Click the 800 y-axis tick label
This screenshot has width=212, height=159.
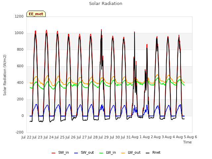click(20, 49)
